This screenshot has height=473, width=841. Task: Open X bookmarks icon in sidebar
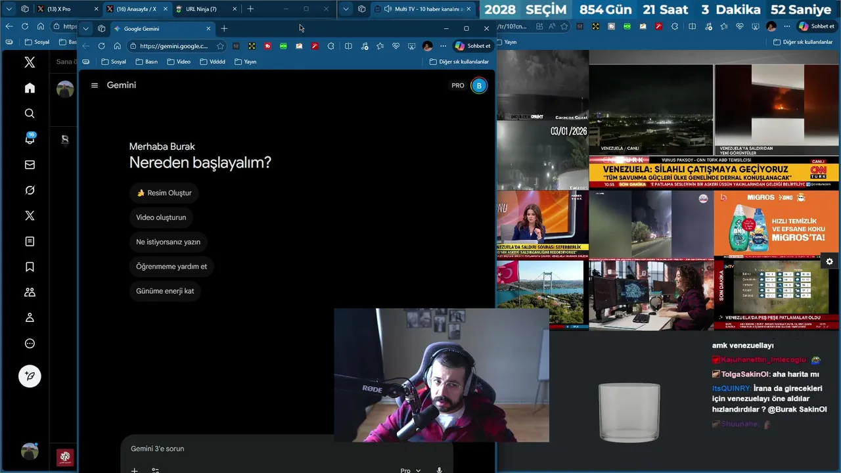(30, 267)
